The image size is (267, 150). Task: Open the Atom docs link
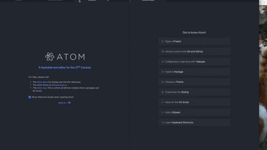pyautogui.click(x=42, y=82)
